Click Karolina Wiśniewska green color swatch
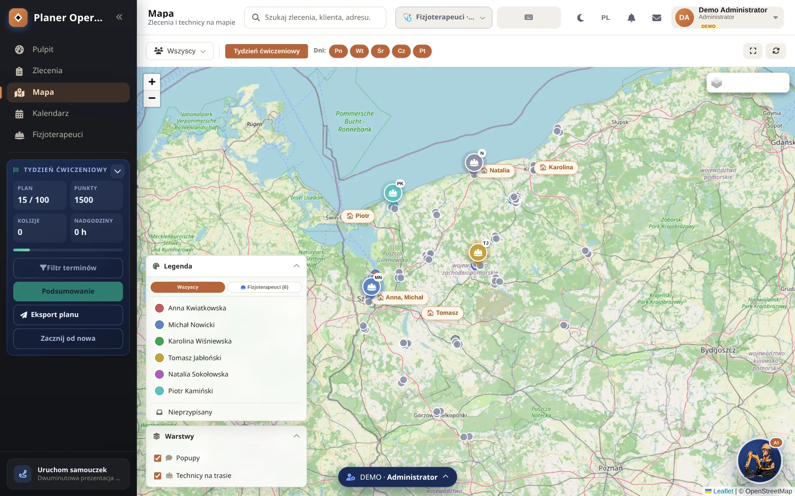795x496 pixels. coord(159,341)
